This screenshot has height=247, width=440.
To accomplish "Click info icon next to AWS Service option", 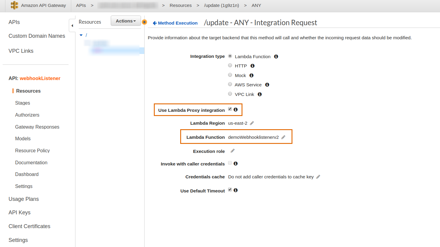I will tap(267, 85).
